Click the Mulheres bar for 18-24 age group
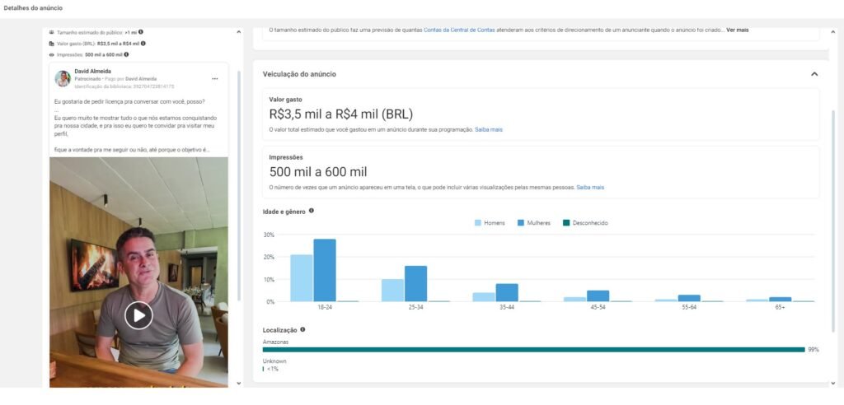Screen dimensions: 844x405 [325, 270]
